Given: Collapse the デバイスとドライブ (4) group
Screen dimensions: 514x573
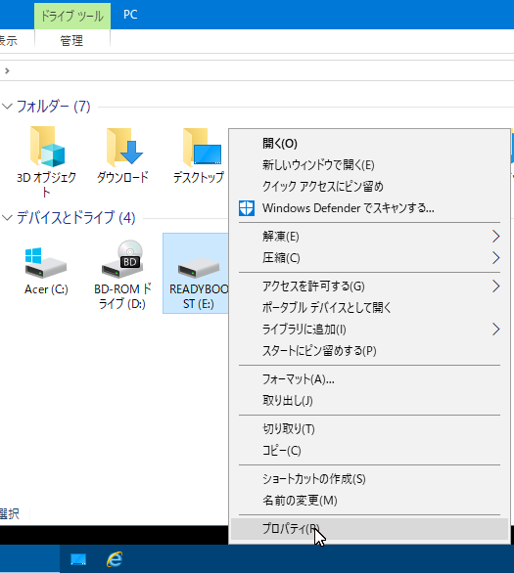Looking at the screenshot, I should pyautogui.click(x=7, y=218).
